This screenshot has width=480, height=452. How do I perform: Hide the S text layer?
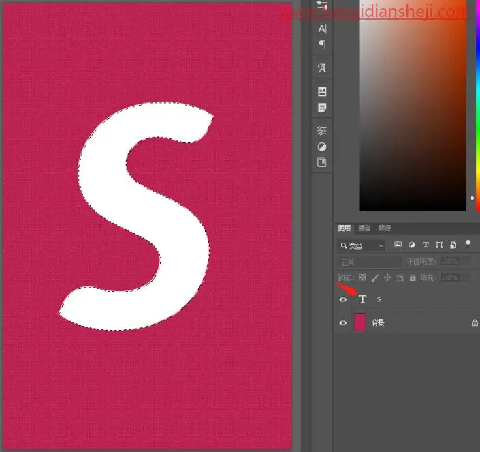click(x=343, y=299)
